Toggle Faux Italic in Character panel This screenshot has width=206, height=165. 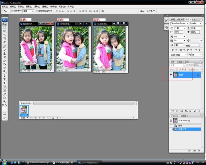coord(176,50)
